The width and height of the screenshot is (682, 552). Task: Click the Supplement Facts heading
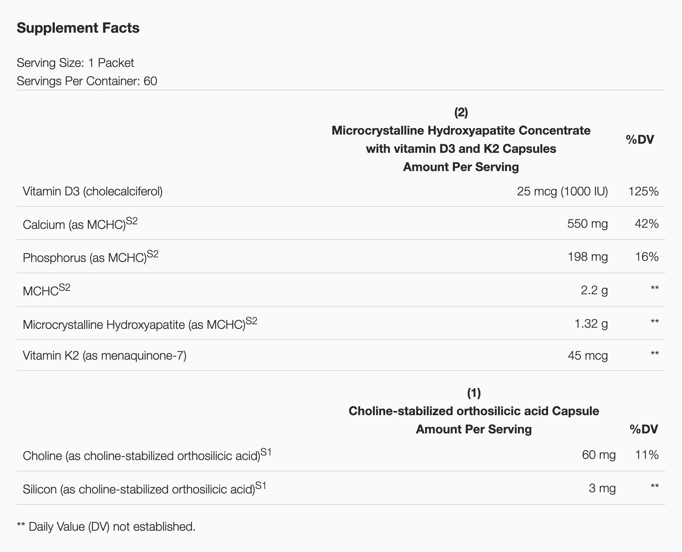coord(78,28)
